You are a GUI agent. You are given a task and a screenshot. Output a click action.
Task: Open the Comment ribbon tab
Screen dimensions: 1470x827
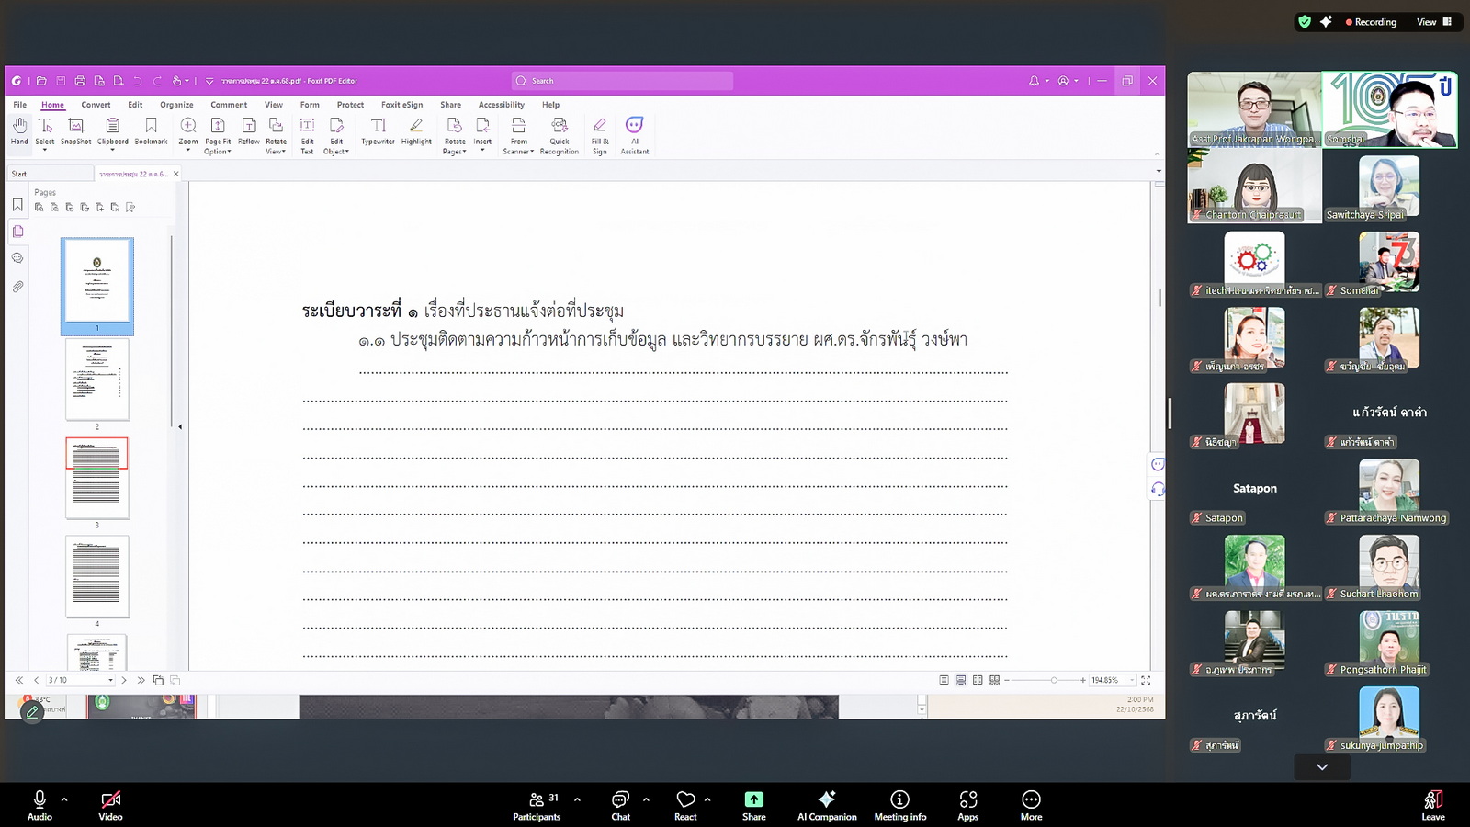tap(229, 105)
